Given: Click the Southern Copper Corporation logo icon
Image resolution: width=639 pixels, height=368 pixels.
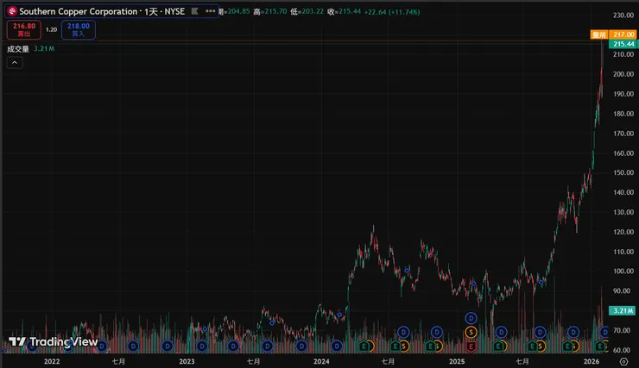Looking at the screenshot, I should (x=12, y=11).
